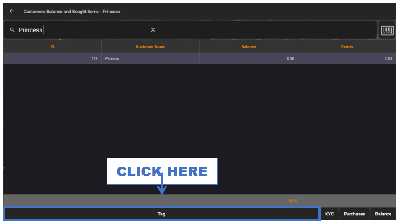
Task: Select the Princess customer name cell
Action: point(150,59)
